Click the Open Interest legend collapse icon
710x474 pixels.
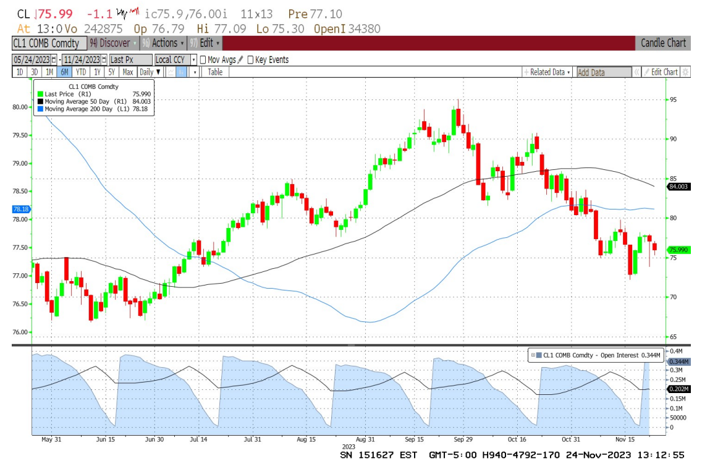[533, 355]
